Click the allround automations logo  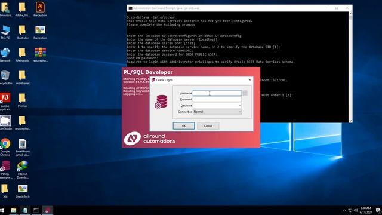[150, 139]
